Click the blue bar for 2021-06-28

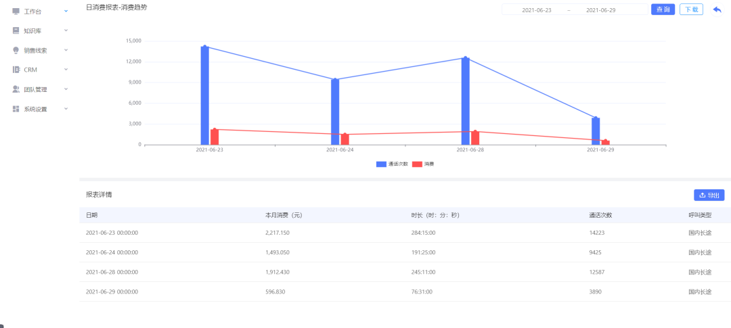pyautogui.click(x=465, y=101)
